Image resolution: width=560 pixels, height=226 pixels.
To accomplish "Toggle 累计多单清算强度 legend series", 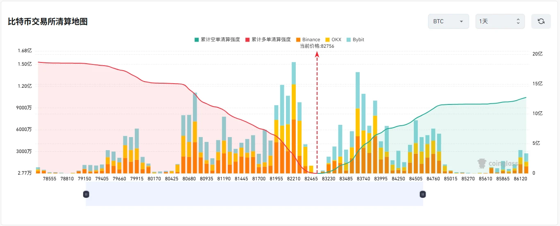I will click(268, 40).
